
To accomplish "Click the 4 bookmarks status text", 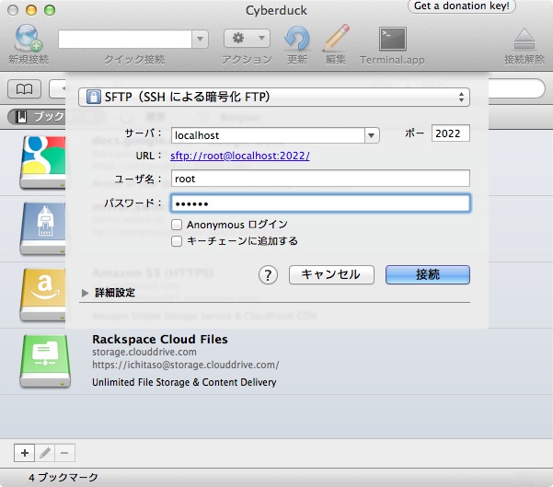I will 63,477.
